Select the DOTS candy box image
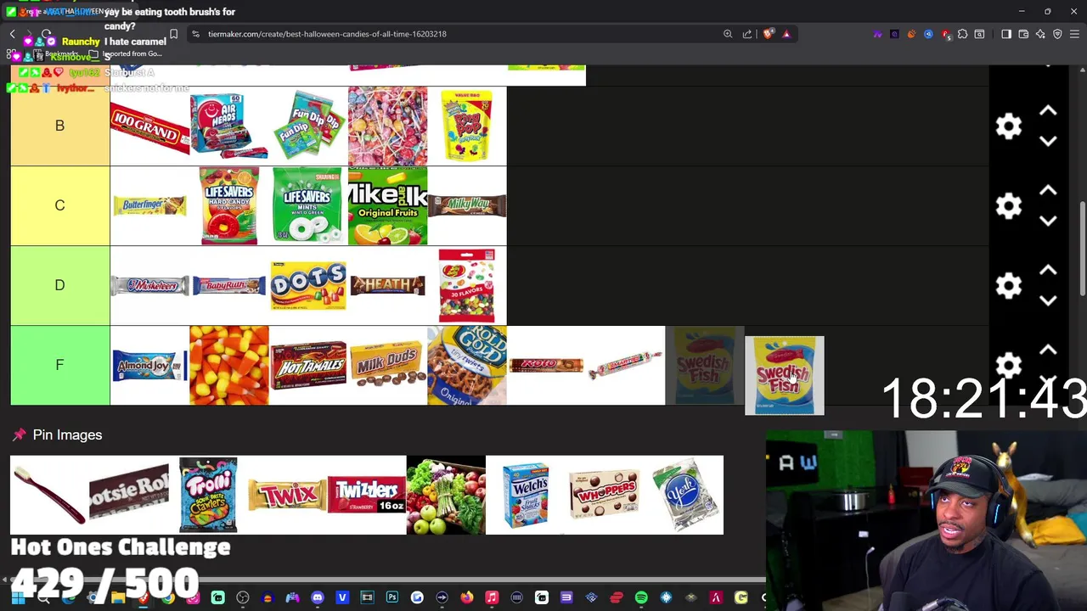Viewport: 1087px width, 611px height. coord(308,285)
